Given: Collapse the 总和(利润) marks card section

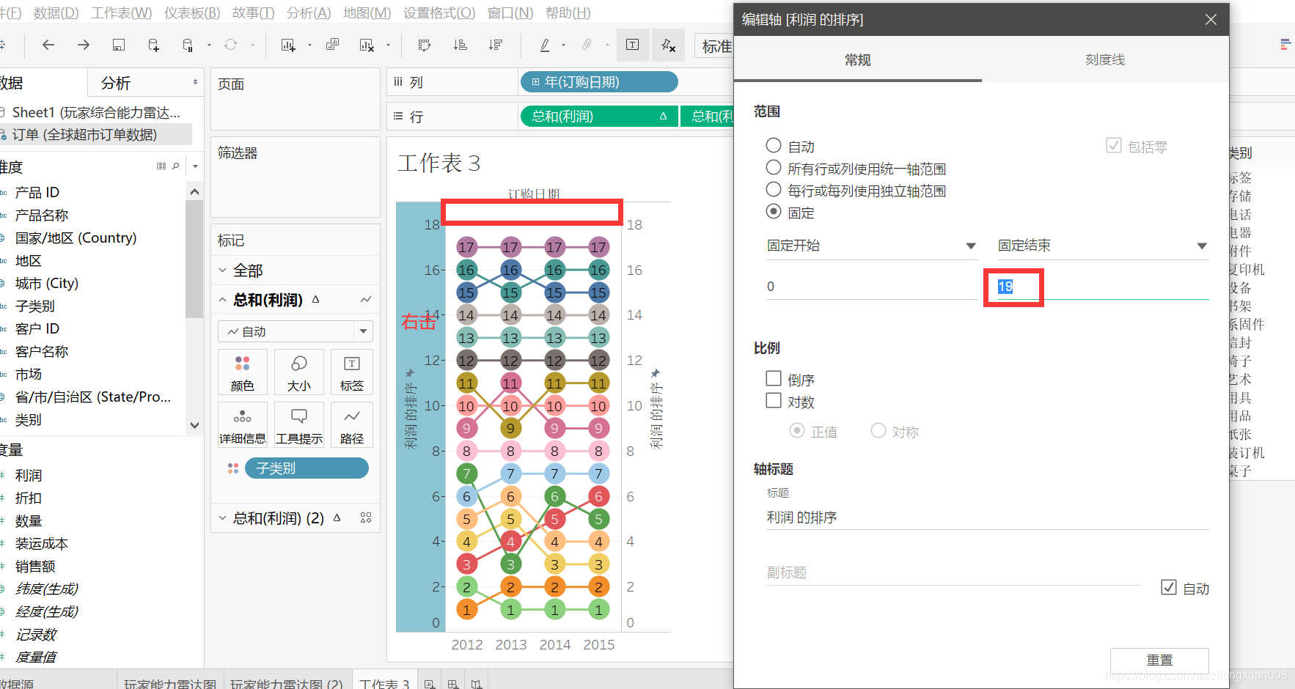Looking at the screenshot, I should [x=223, y=299].
